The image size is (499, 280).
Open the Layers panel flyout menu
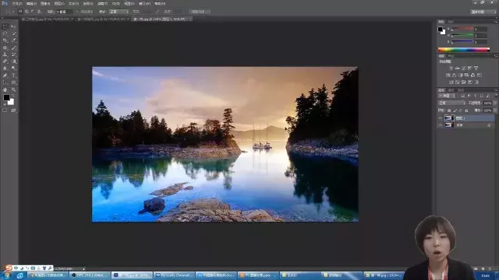click(496, 90)
